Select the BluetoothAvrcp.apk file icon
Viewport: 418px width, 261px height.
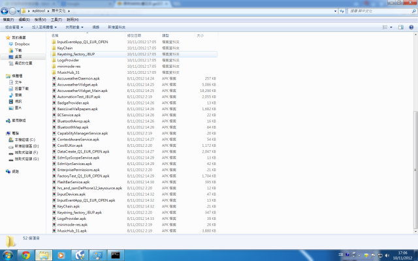54,121
